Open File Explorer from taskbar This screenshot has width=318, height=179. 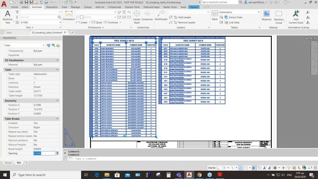[107, 175]
